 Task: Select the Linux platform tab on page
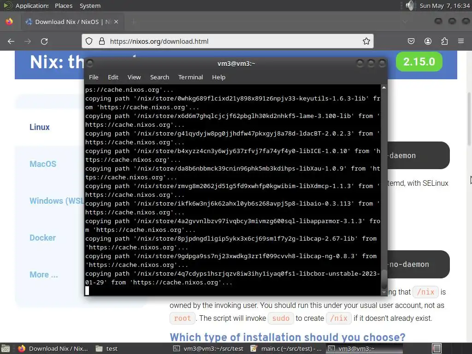click(40, 127)
